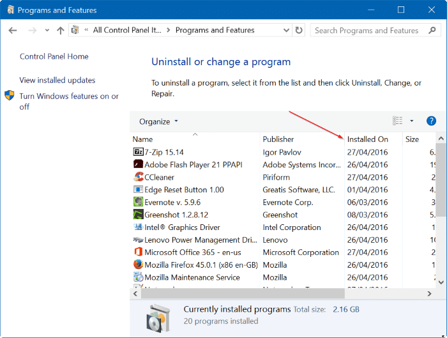Click the horizontal scrollbar thumb
The image size is (447, 338).
(243, 293)
